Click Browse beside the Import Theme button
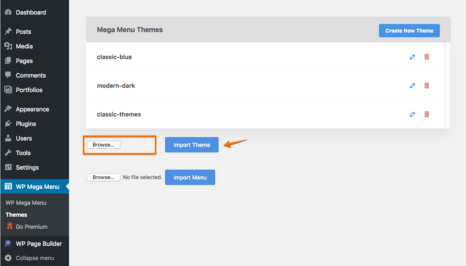 pyautogui.click(x=103, y=145)
